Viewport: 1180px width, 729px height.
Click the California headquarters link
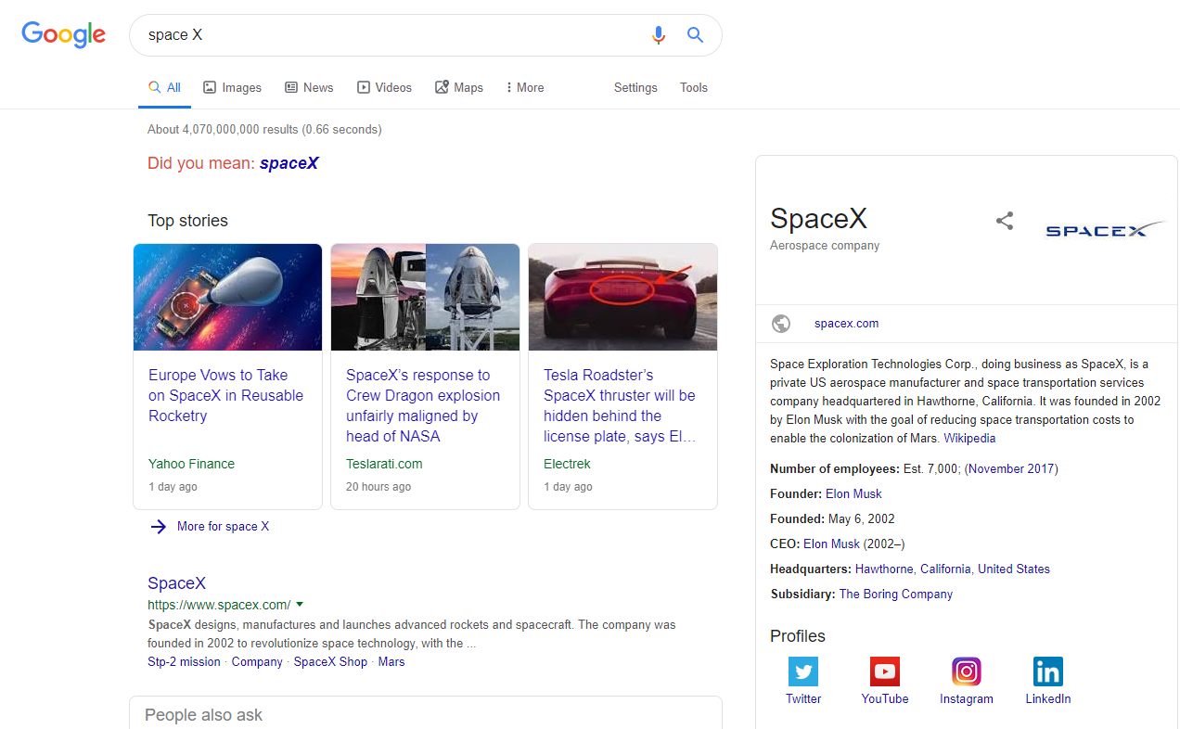point(945,569)
